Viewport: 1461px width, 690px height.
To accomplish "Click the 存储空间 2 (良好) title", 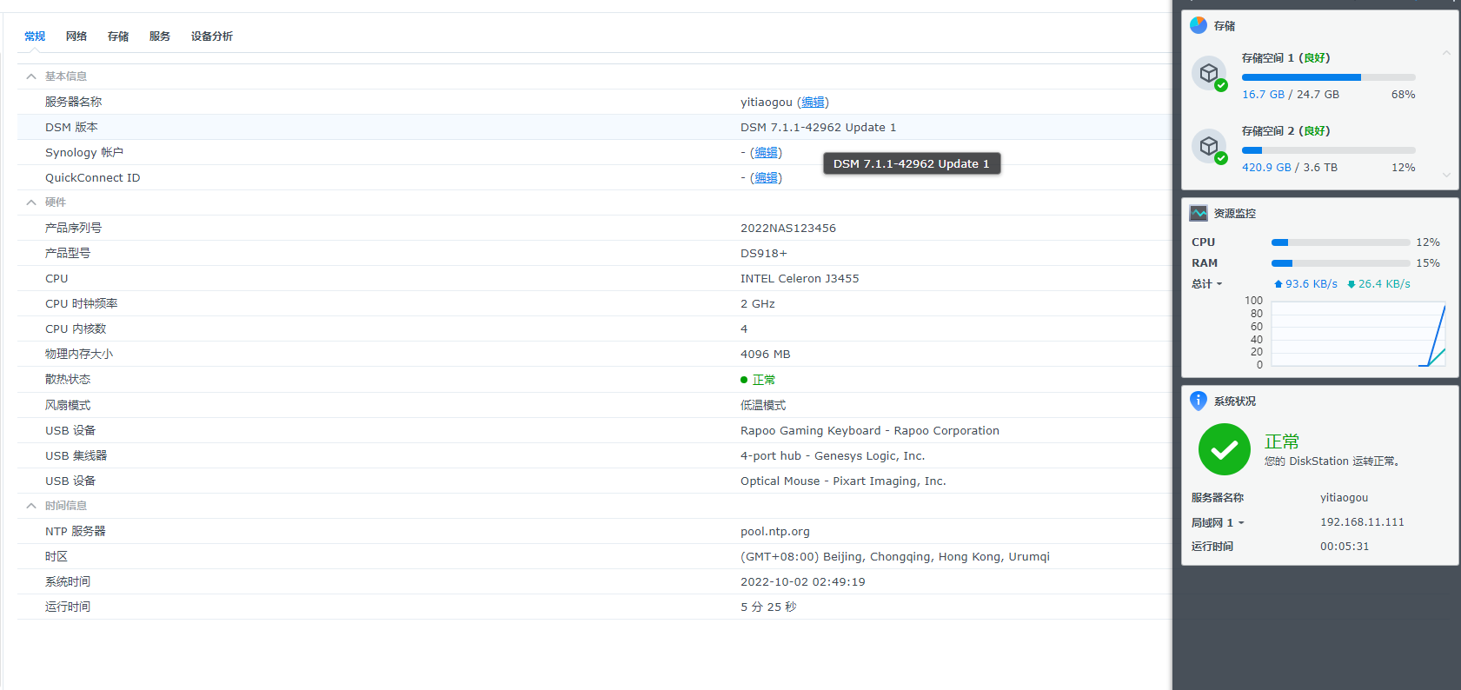I will [x=1285, y=131].
